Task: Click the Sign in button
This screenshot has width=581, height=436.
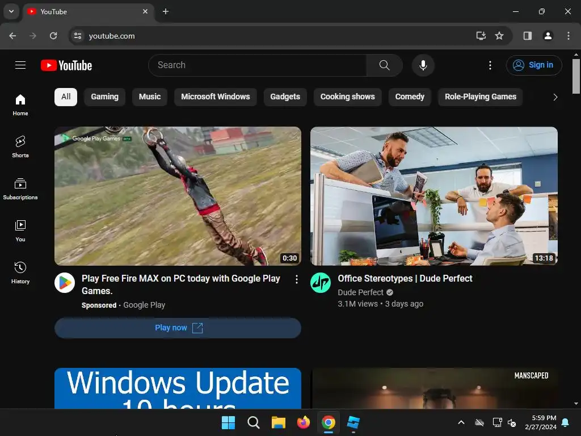Action: click(534, 65)
